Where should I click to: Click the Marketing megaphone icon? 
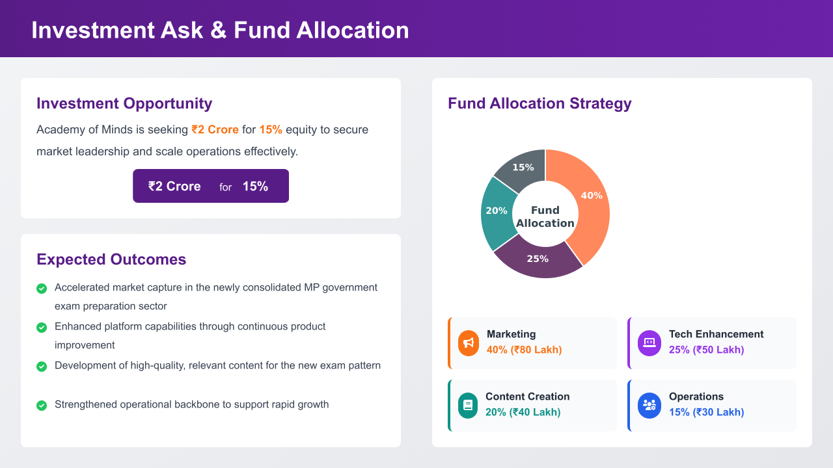(x=469, y=343)
